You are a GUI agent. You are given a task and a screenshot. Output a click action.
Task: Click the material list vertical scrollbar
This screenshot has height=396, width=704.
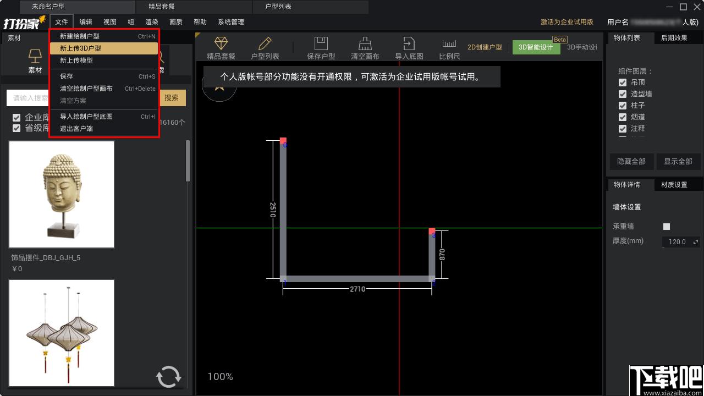click(188, 161)
